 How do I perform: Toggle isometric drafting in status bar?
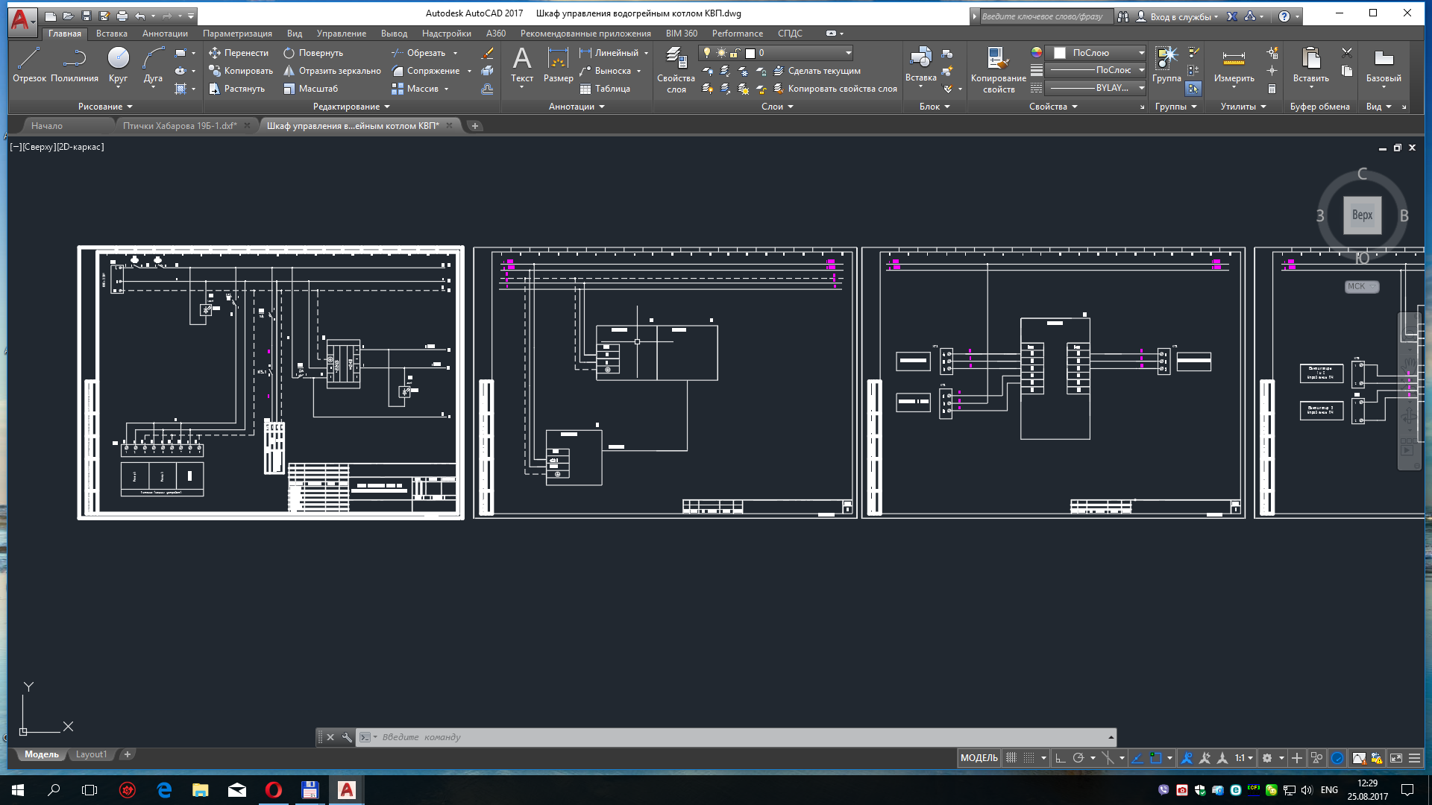[1108, 758]
